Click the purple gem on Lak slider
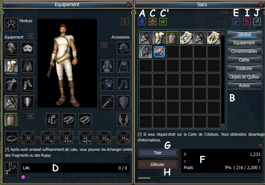265x185 pixels. coord(23,177)
